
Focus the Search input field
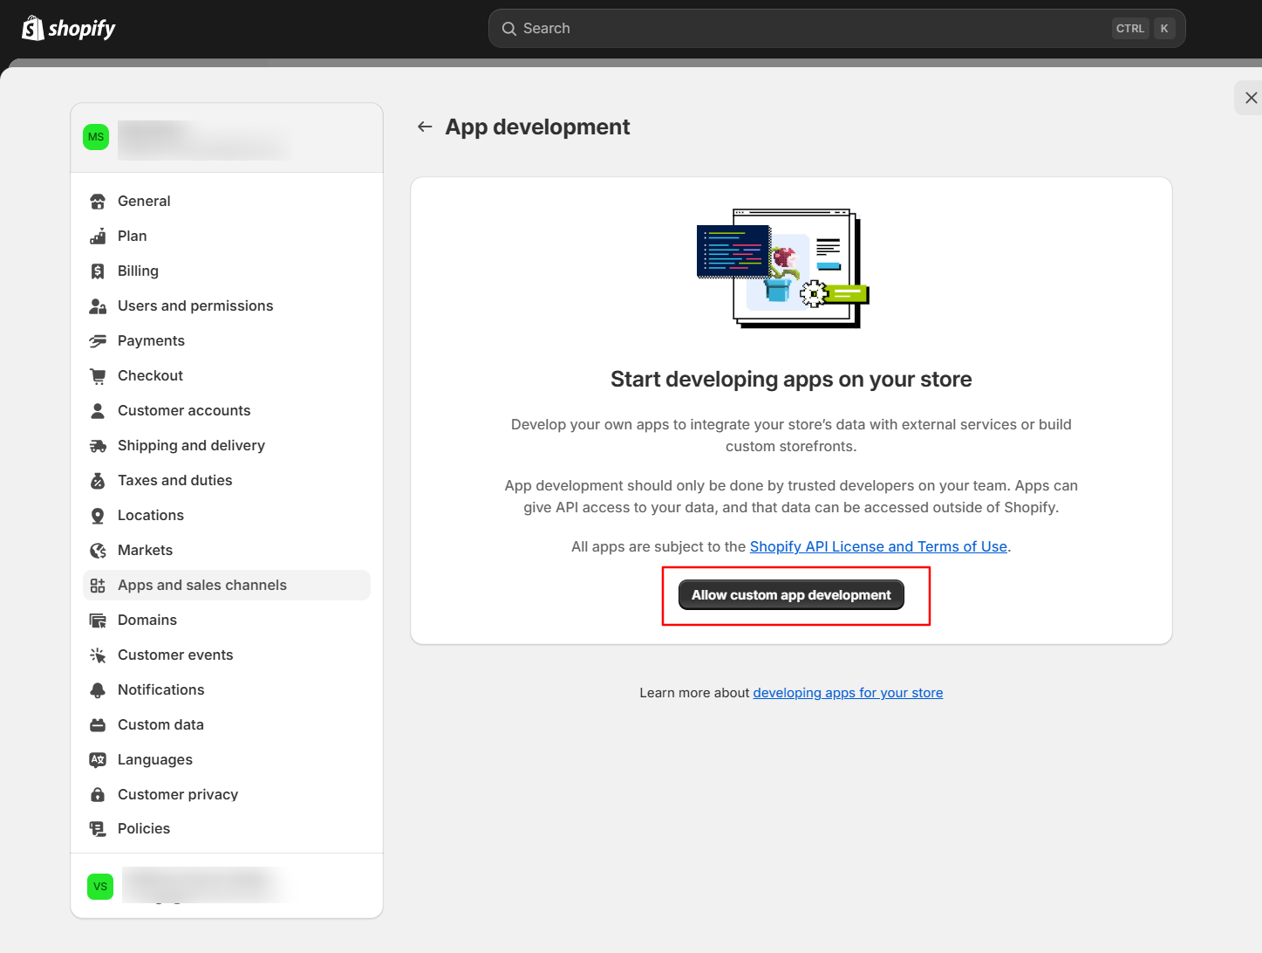(x=836, y=29)
